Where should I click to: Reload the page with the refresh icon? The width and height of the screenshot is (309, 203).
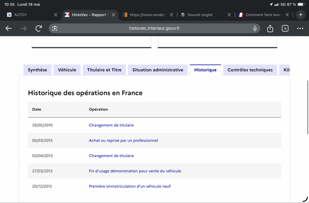(39, 28)
